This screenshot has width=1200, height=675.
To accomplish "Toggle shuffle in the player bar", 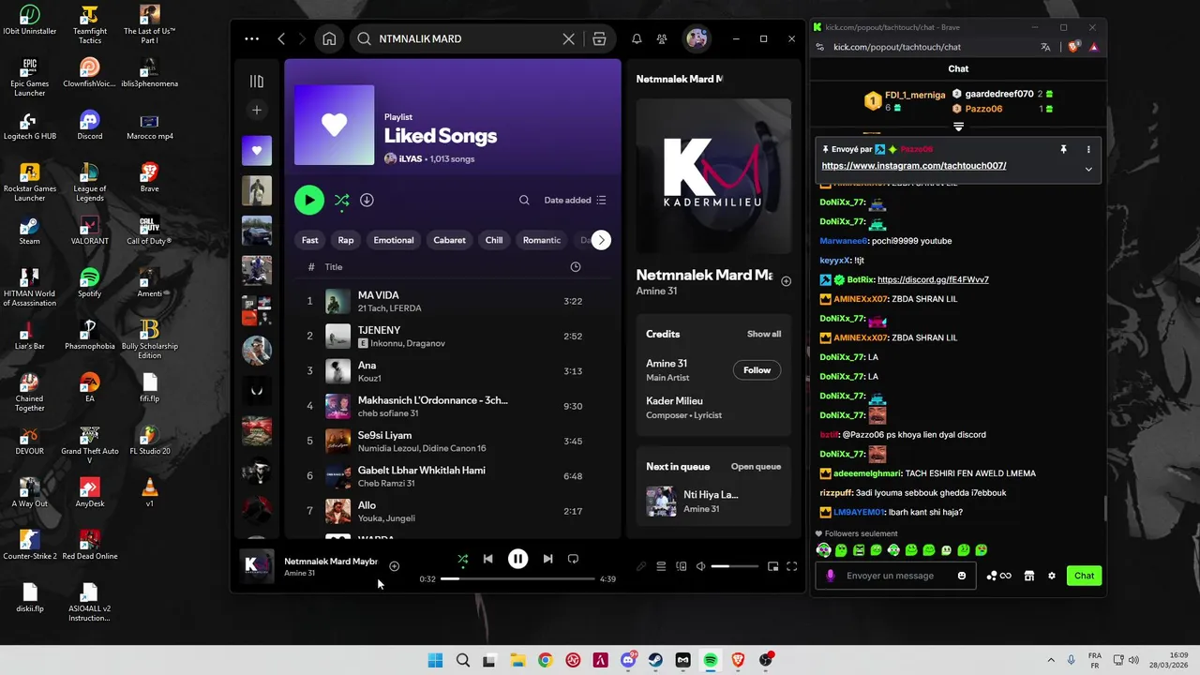I will pos(462,559).
